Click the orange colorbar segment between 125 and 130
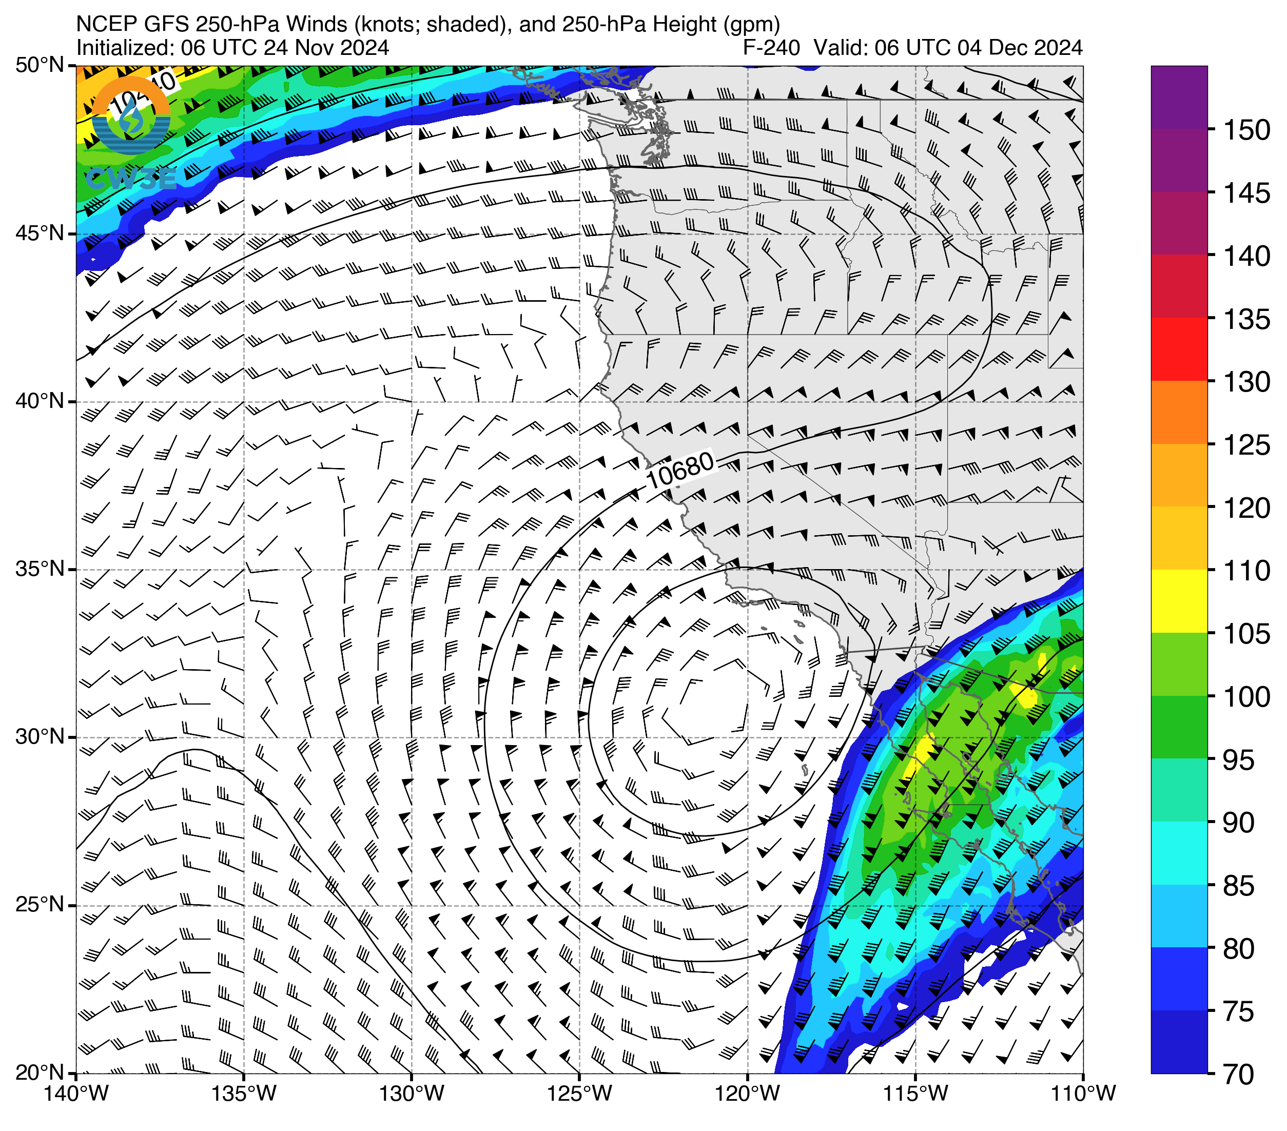Image resolution: width=1287 pixels, height=1131 pixels. pos(1179,412)
